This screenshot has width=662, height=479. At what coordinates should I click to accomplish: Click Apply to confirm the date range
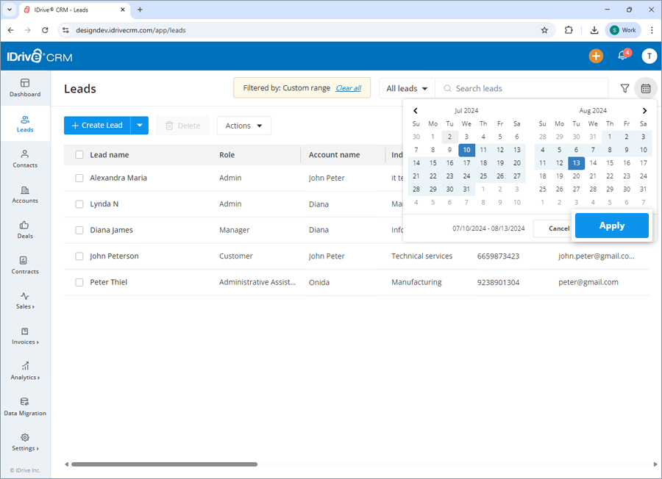[x=611, y=226]
